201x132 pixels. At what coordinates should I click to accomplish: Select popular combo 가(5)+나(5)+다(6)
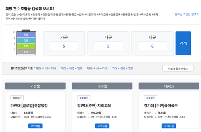click(x=46, y=68)
